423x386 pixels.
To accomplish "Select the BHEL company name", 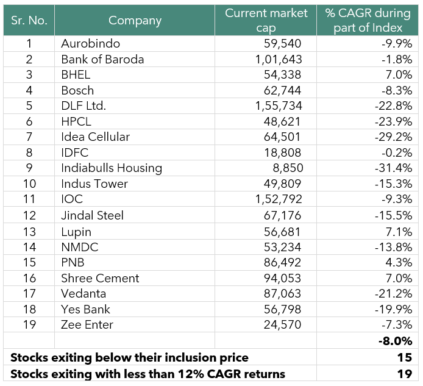I will pyautogui.click(x=76, y=75).
